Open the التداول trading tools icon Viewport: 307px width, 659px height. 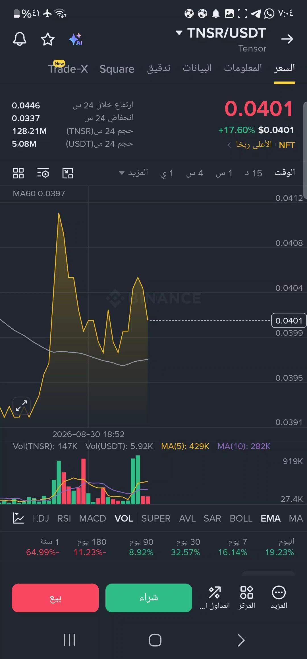215,598
